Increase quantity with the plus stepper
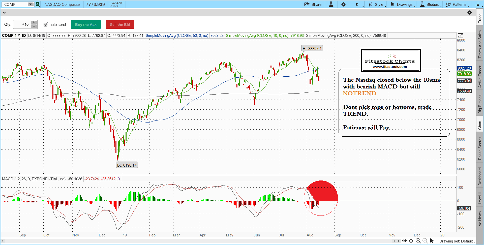Image resolution: width=484 pixels, height=245 pixels. pos(34,22)
